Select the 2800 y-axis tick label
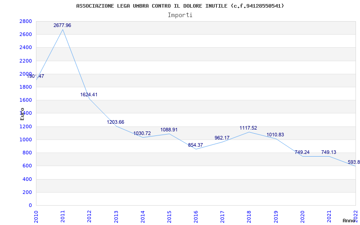This screenshot has height=225, width=360. pyautogui.click(x=26, y=21)
